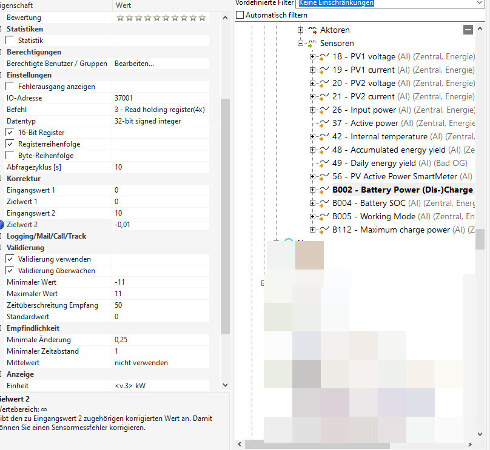Click sensor icon for 56 - PV Active Power SmartMeter
Image resolution: width=490 pixels, height=450 pixels.
[324, 177]
